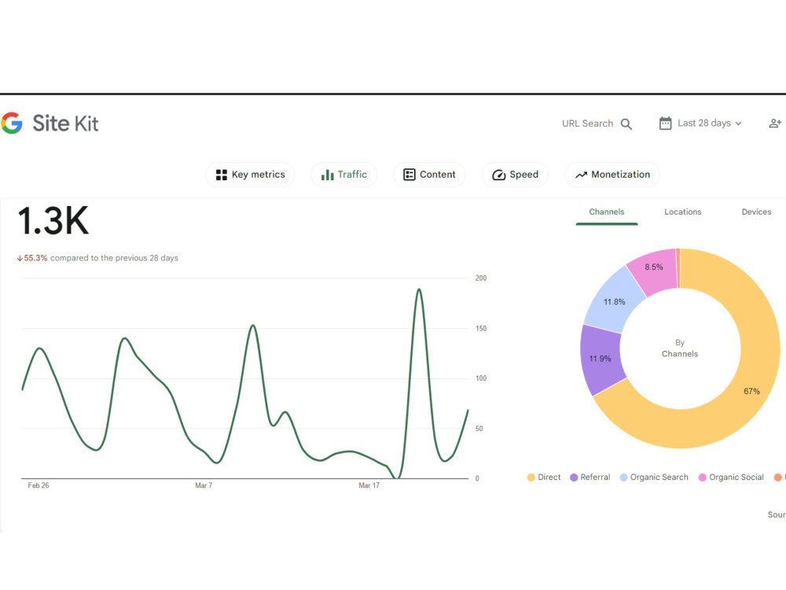Click the URL Search magnifier icon
Screen dimensions: 786x590
click(626, 124)
